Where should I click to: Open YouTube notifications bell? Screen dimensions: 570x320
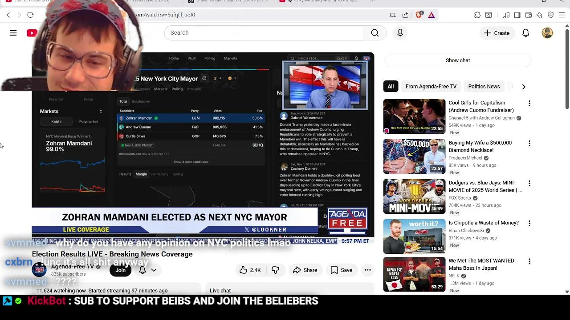click(526, 33)
